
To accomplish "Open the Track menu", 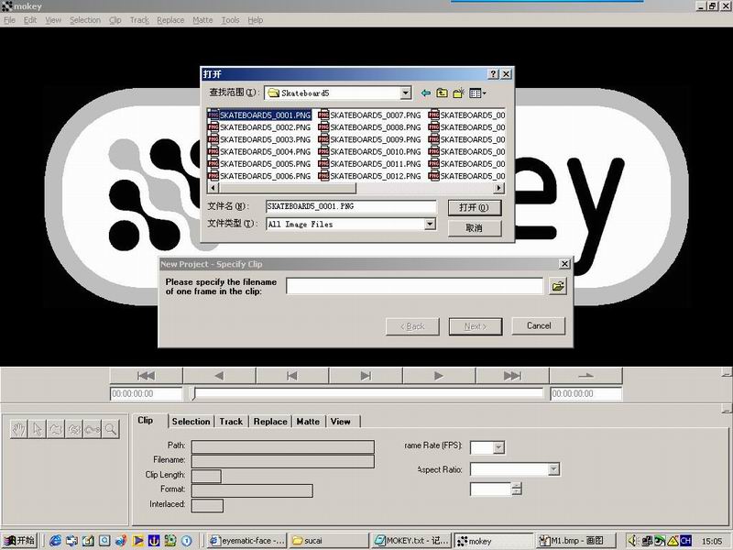I will (139, 20).
